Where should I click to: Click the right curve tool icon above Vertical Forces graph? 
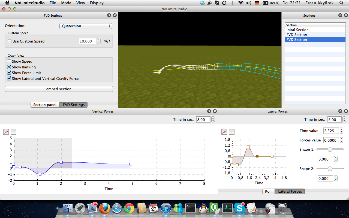click(14, 132)
